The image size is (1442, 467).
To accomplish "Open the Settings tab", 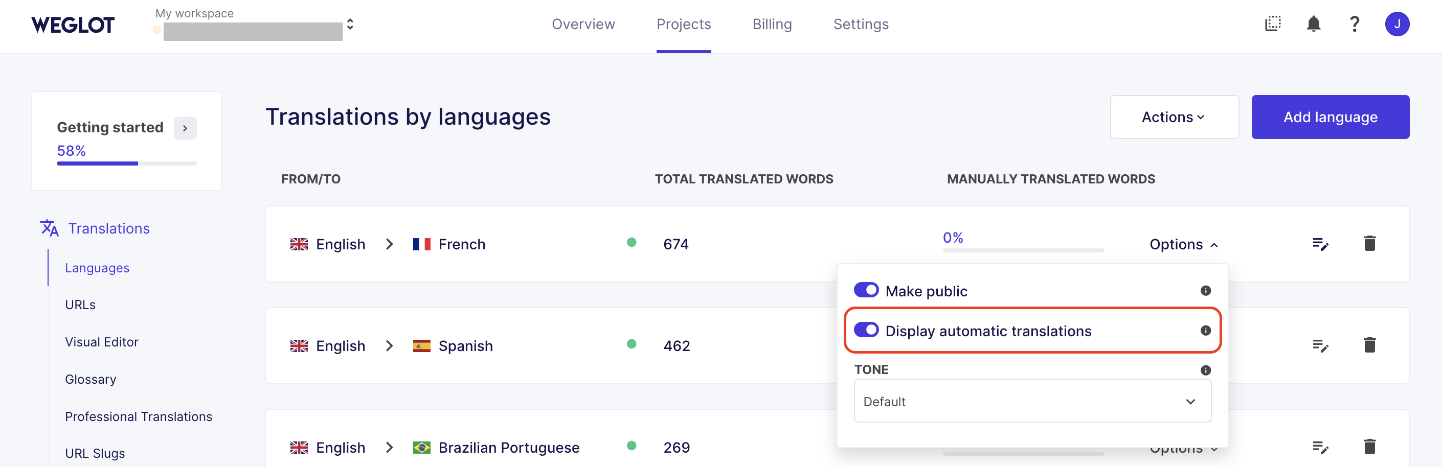I will click(x=861, y=24).
